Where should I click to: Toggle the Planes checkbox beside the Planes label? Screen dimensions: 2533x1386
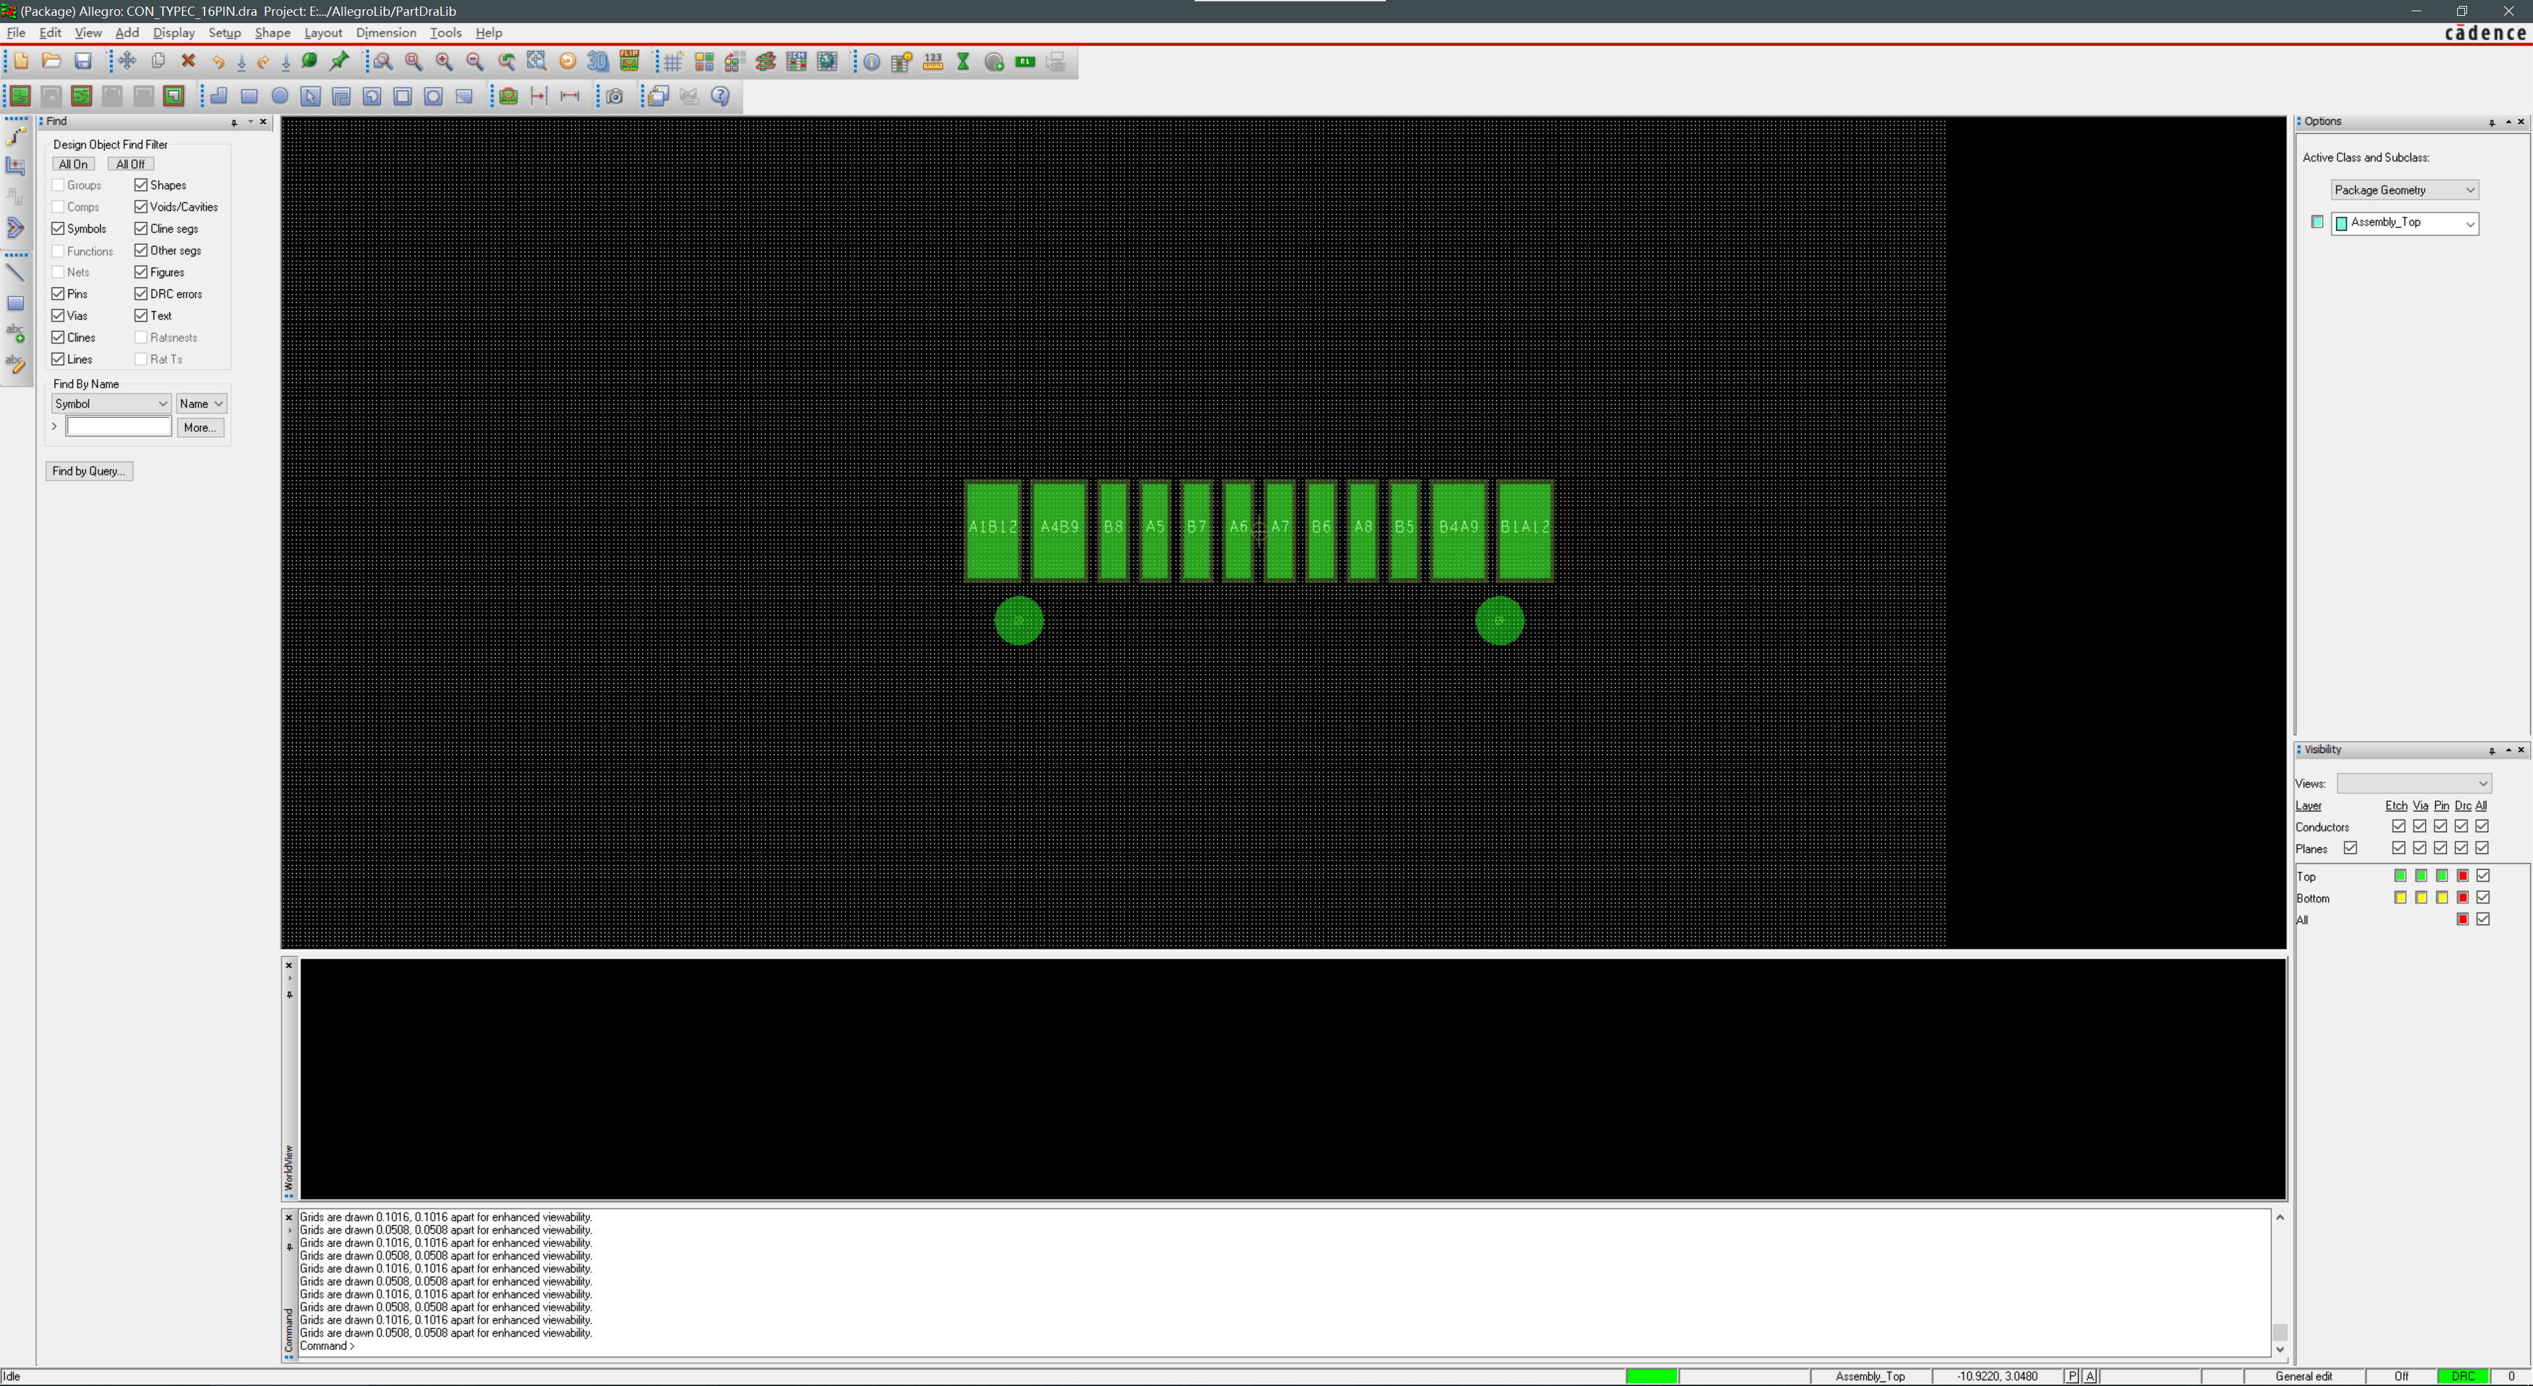click(x=2350, y=849)
